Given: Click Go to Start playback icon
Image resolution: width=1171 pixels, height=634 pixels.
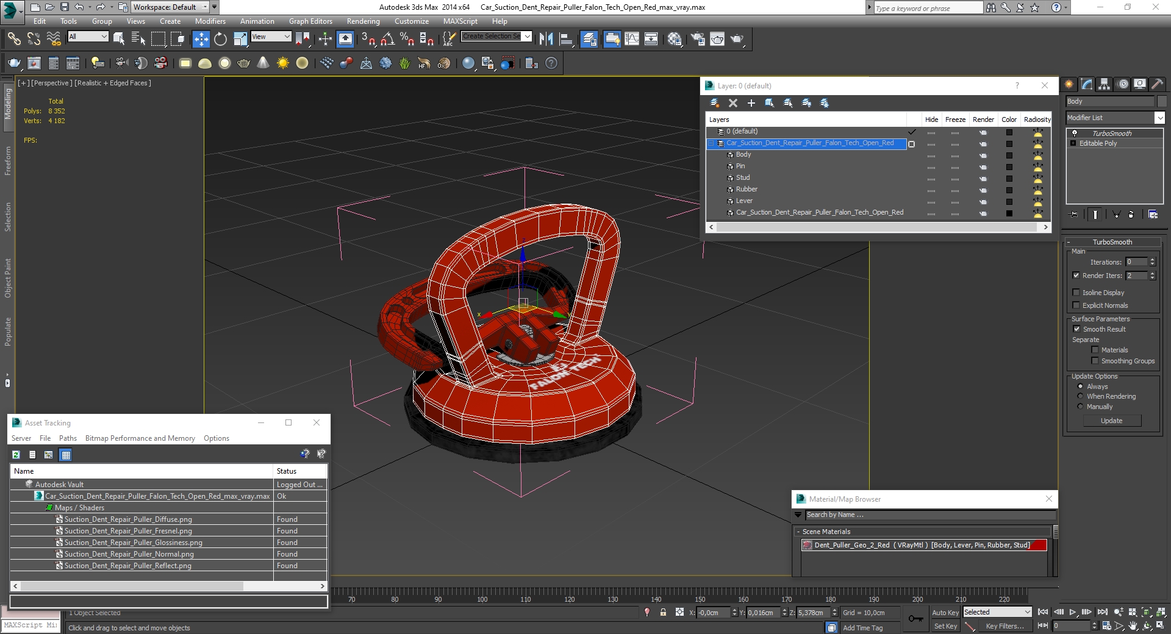Looking at the screenshot, I should [1043, 611].
